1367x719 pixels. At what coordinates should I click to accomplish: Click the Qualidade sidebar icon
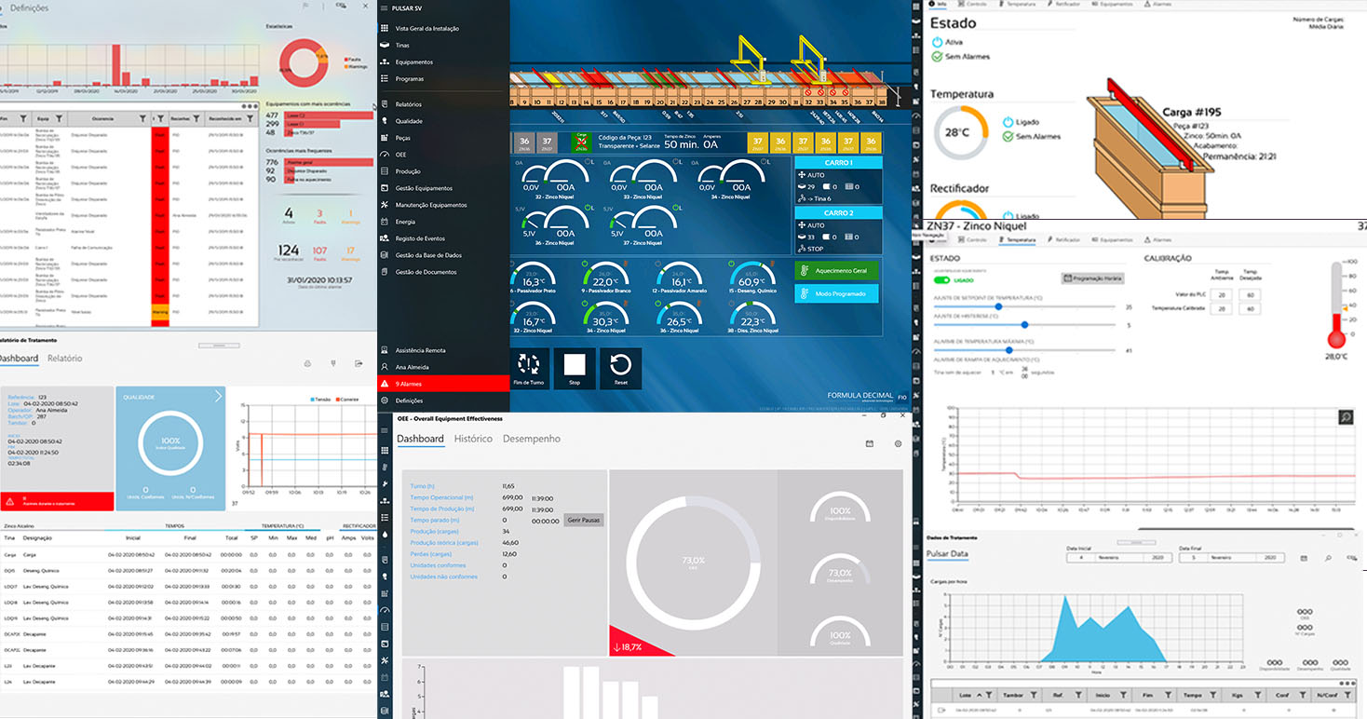(x=385, y=121)
